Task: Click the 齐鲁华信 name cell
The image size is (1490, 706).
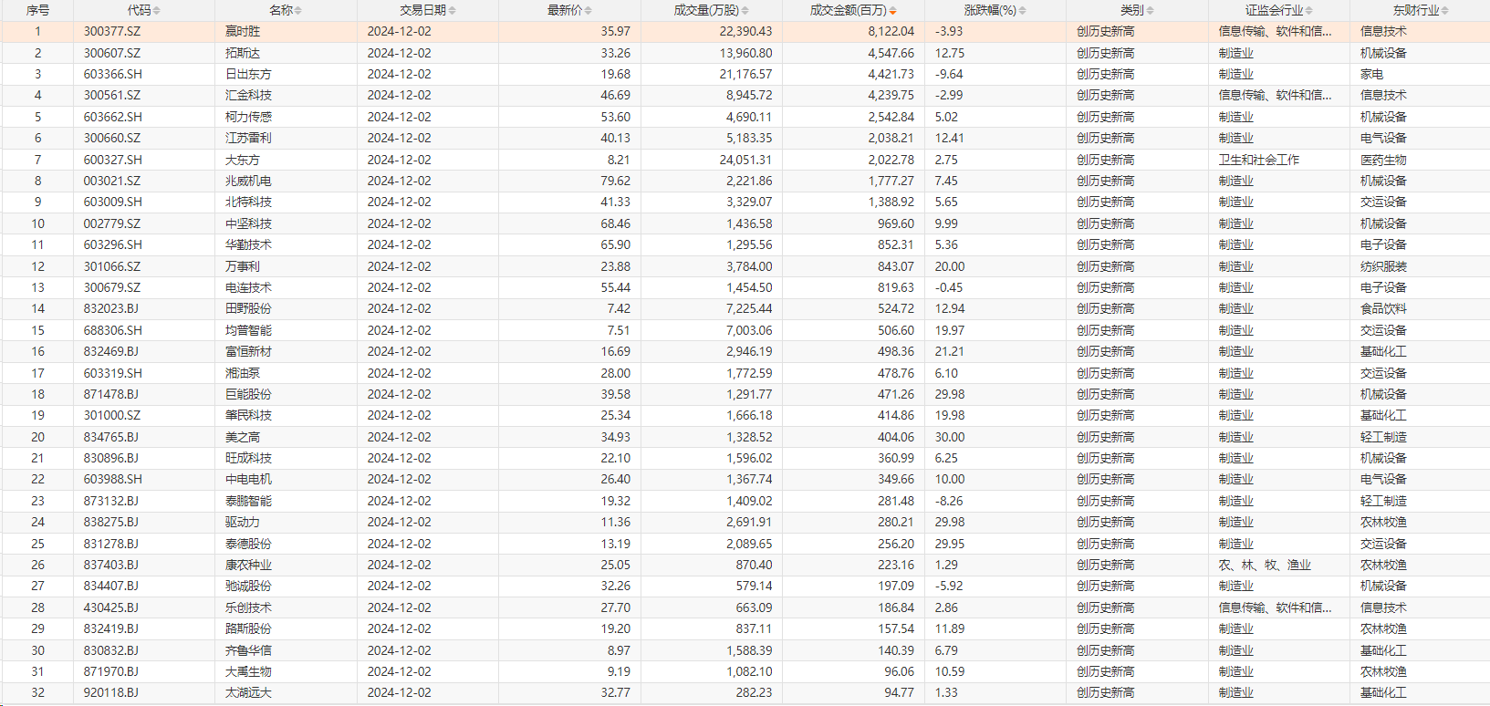Action: pos(248,650)
